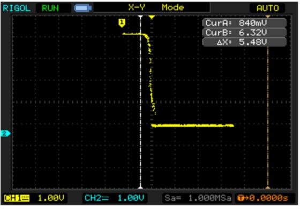
Task: Select the white cursor A top handle
Action: [x=140, y=17]
